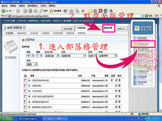The width and height of the screenshot is (162, 121).
Task: Open 信箱管理 My Mailbox in sidebar
Action: pos(143,77)
